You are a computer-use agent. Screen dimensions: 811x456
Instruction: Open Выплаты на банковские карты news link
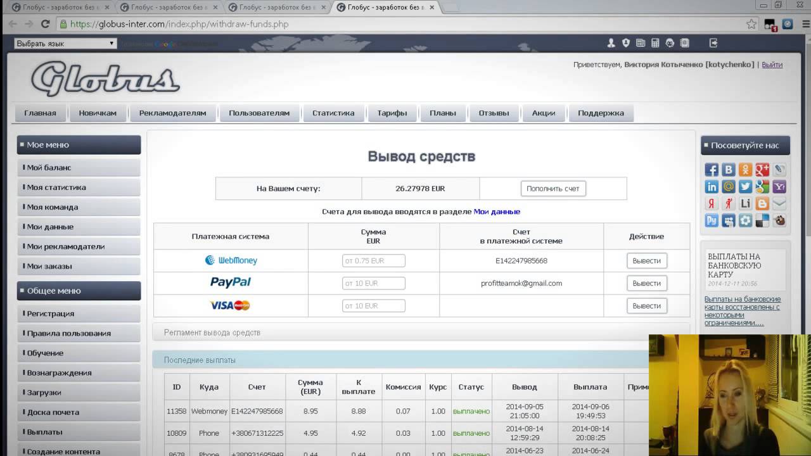tap(743, 311)
